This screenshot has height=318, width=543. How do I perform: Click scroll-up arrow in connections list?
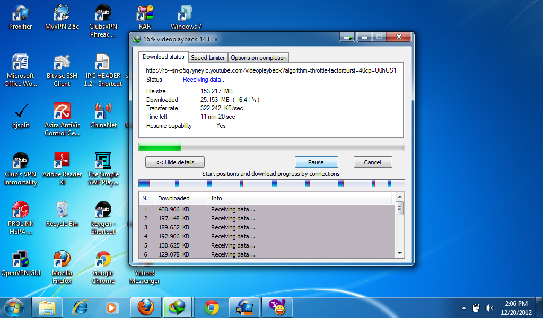[400, 197]
